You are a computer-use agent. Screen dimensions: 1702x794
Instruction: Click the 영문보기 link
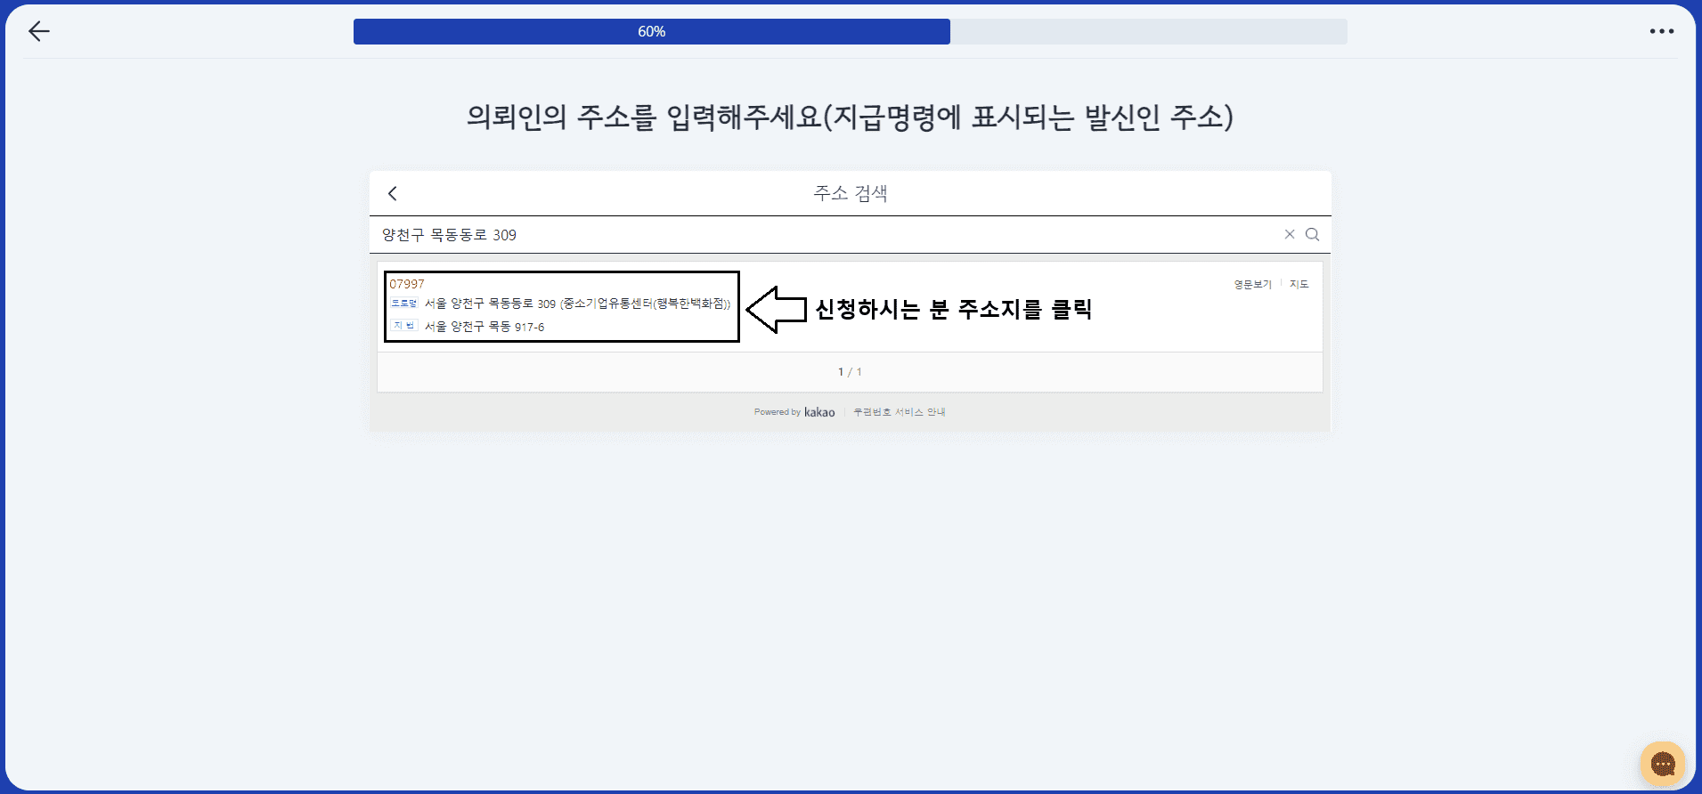[x=1252, y=284]
